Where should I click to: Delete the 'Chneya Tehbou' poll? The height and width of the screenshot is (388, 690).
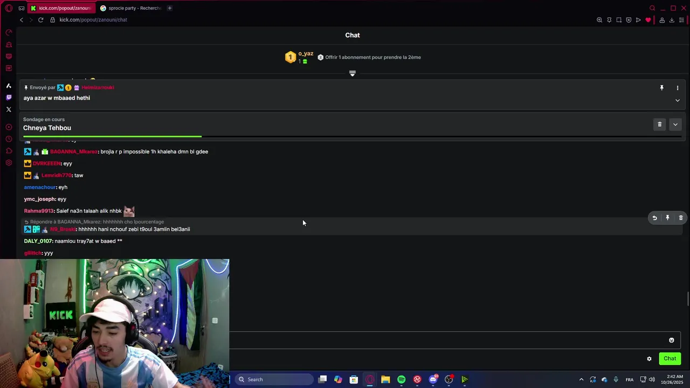tap(659, 124)
